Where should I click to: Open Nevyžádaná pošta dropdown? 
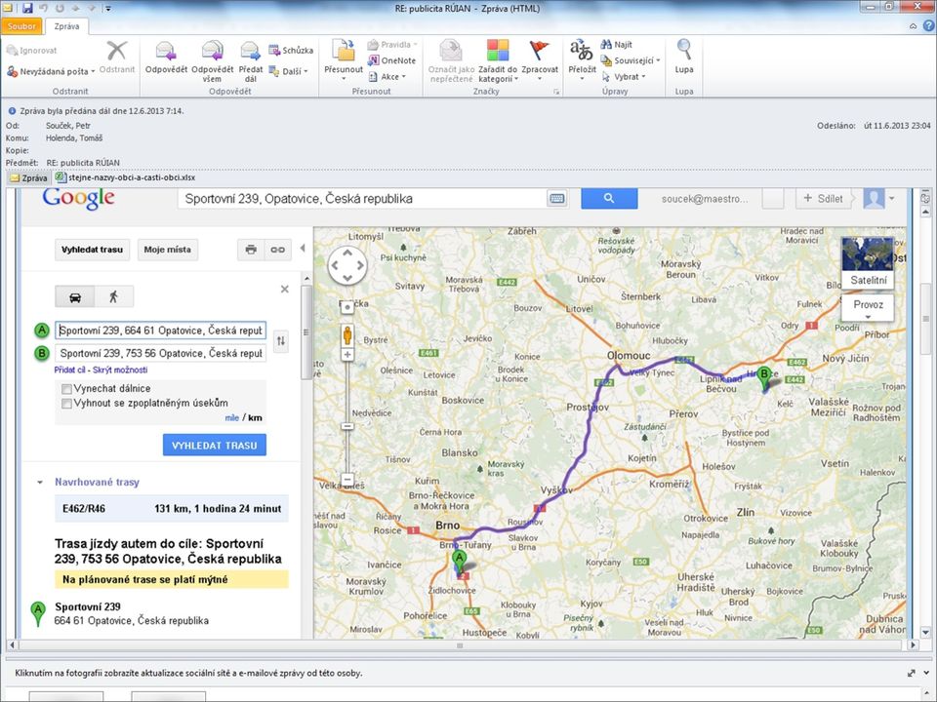coord(52,71)
